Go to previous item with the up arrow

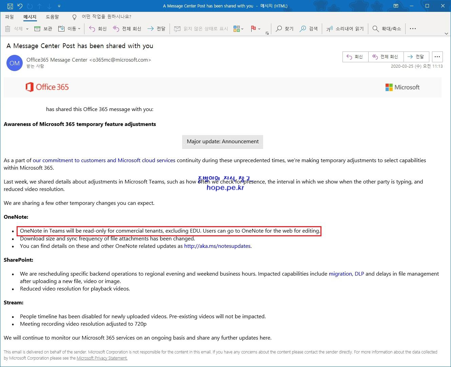[x=40, y=6]
